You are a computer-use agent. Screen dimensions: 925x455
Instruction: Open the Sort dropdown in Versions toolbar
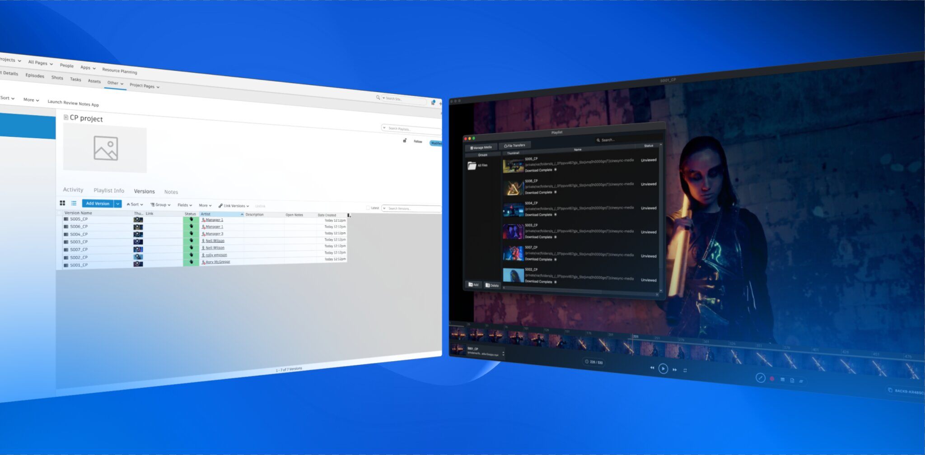click(135, 204)
